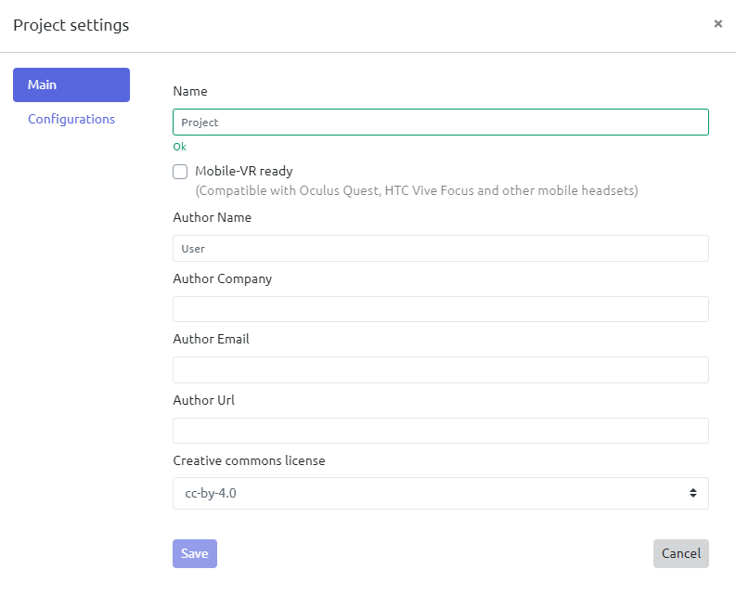This screenshot has width=736, height=595.
Task: Click the Creative commons license label
Action: [x=249, y=460]
